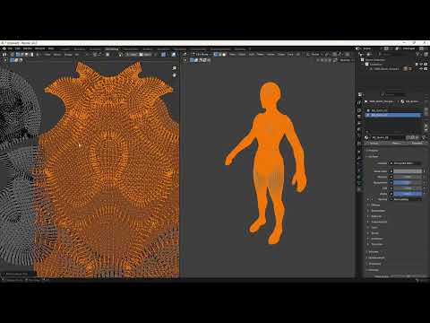Adjust the Roughness slider
The height and width of the screenshot is (323, 430).
pos(408,182)
